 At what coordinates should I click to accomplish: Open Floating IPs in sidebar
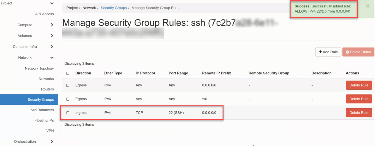[x=44, y=120]
